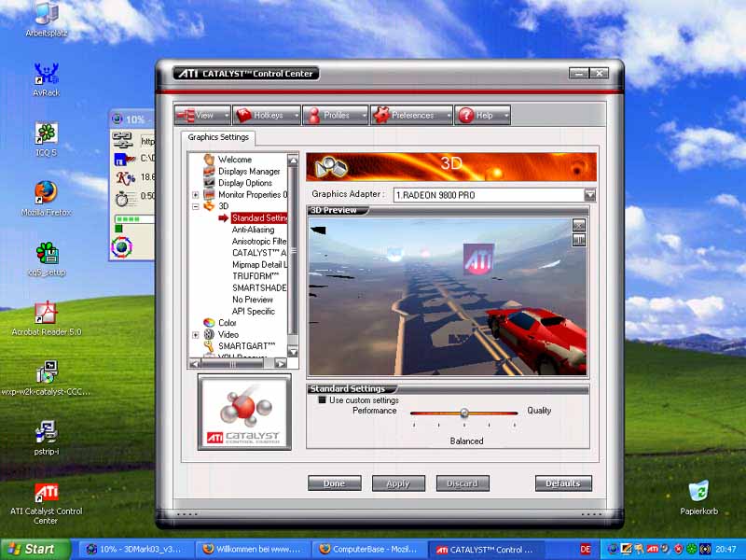Expand the Video tree node
Viewport: 746px width, 560px height.
tap(196, 335)
